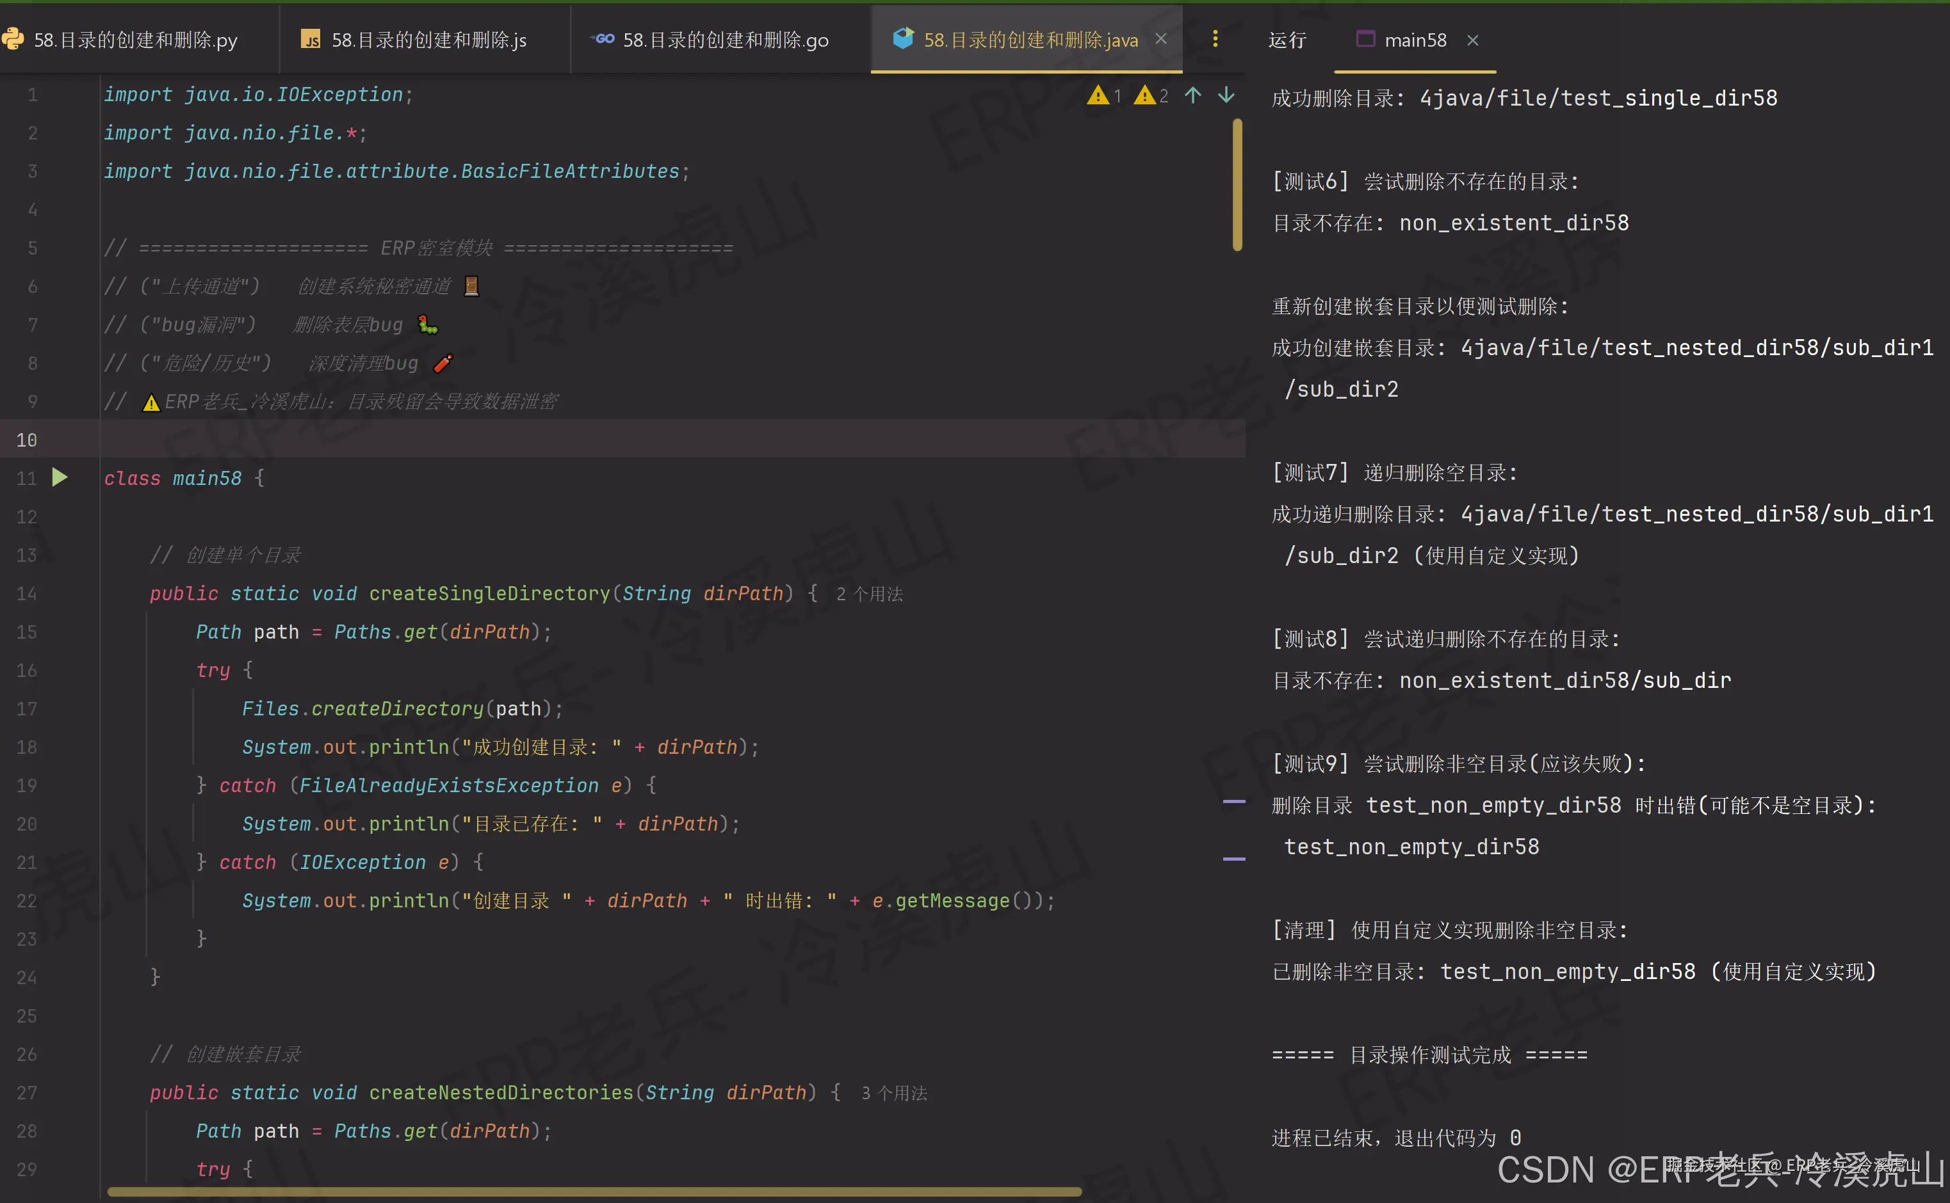
Task: Run main58 from the gutter icon
Action: (60, 477)
